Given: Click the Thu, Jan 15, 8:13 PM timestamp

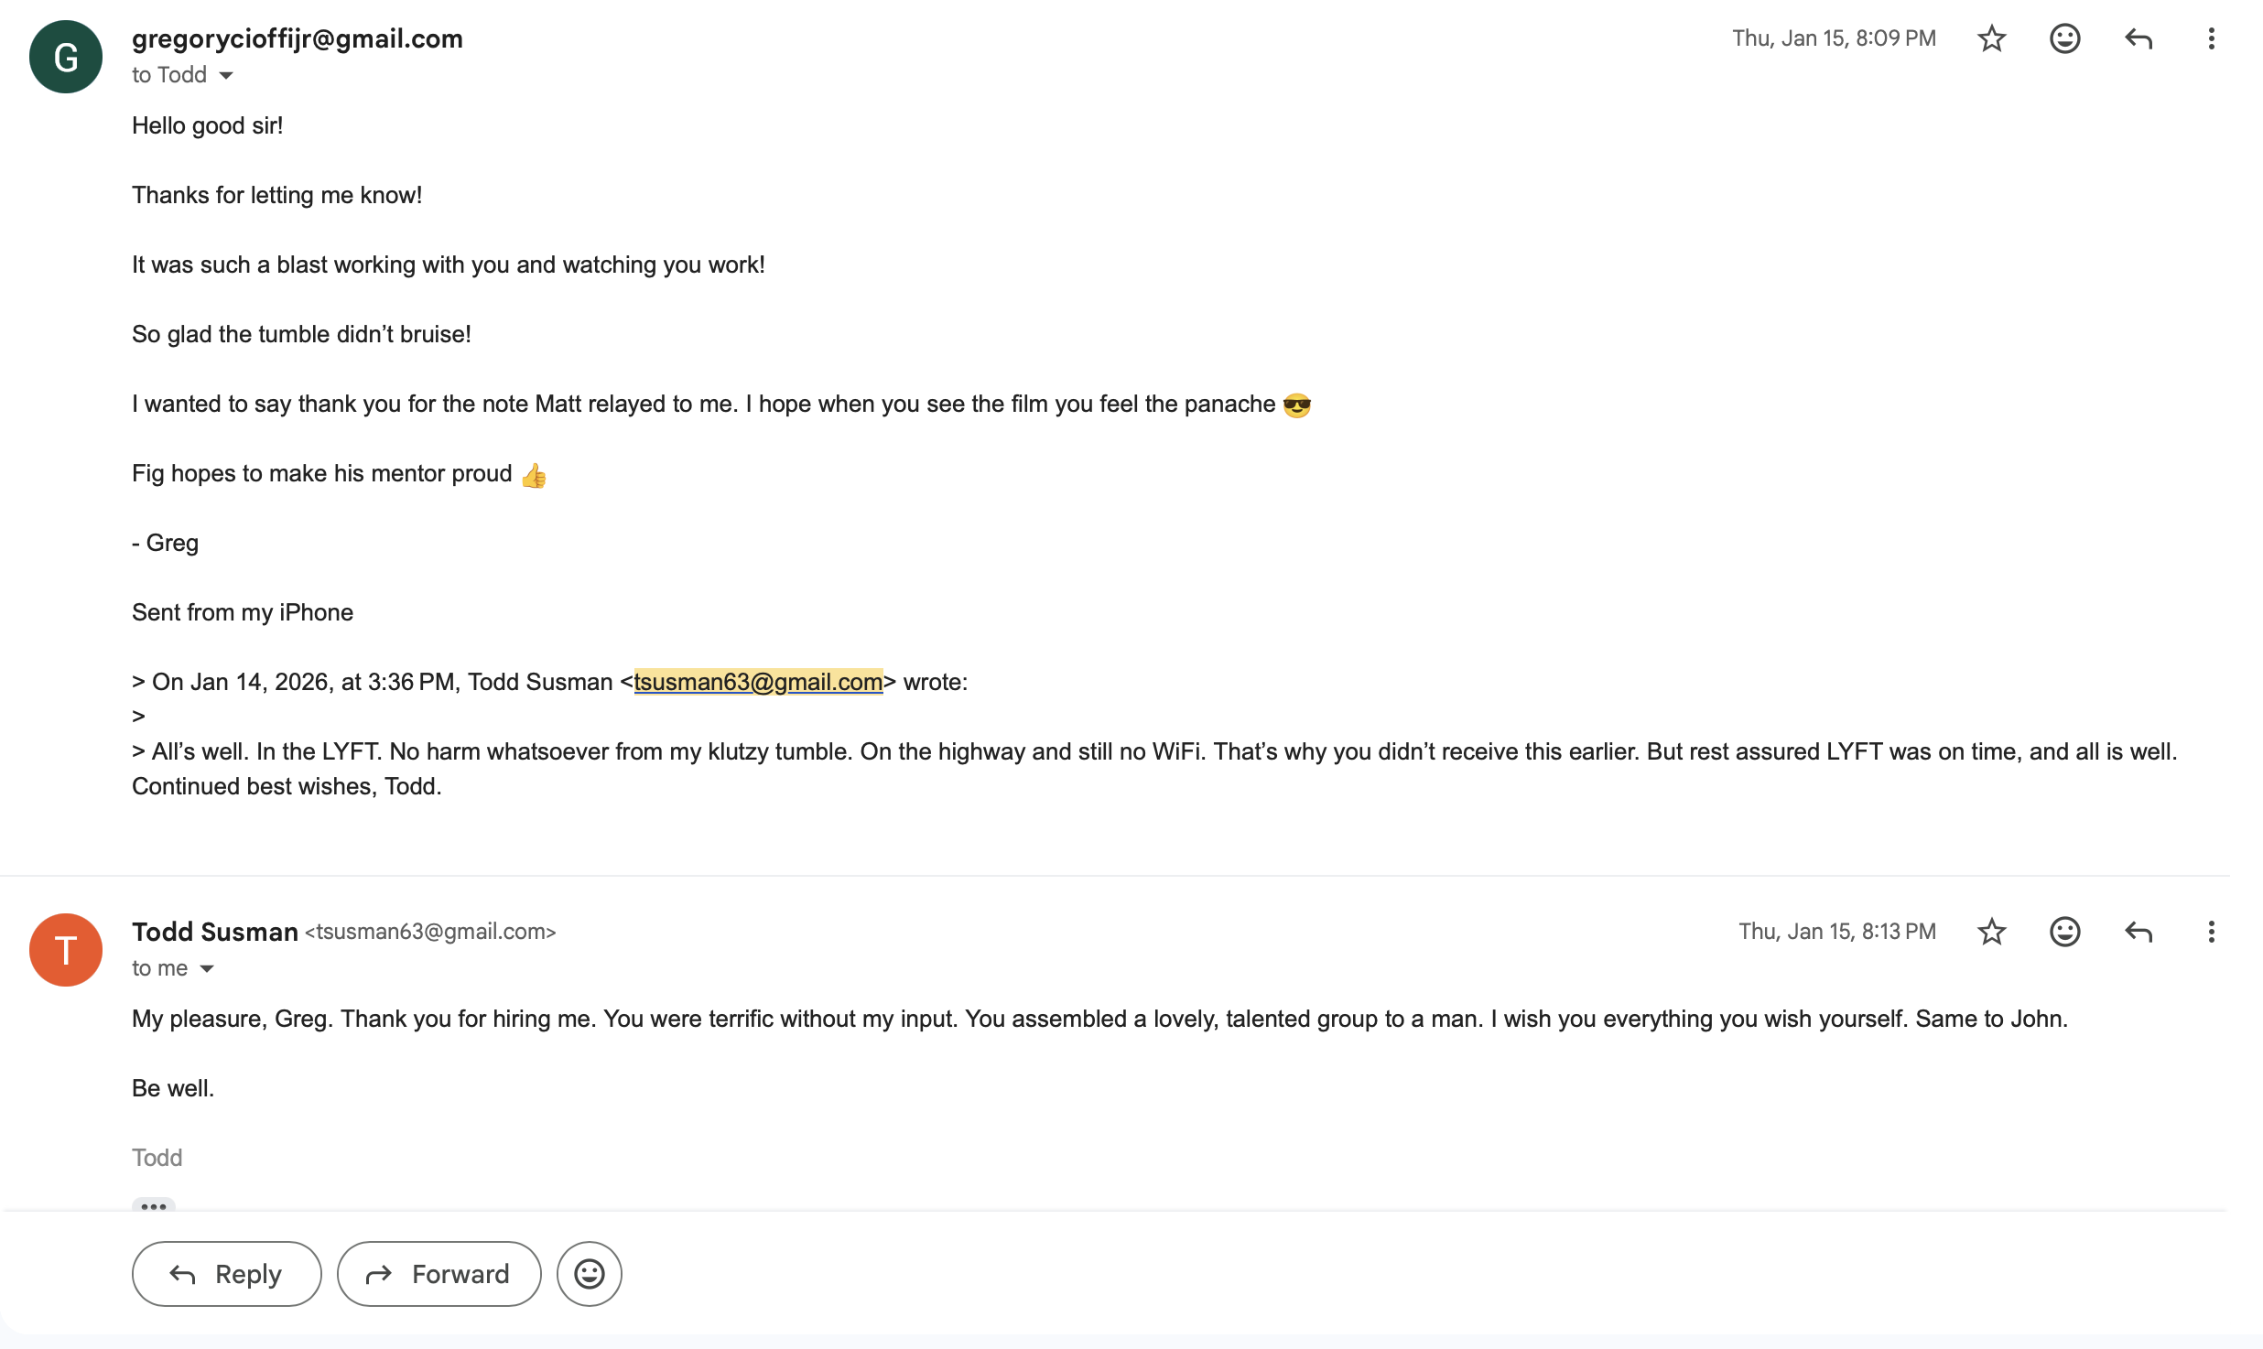Looking at the screenshot, I should pos(1837,932).
